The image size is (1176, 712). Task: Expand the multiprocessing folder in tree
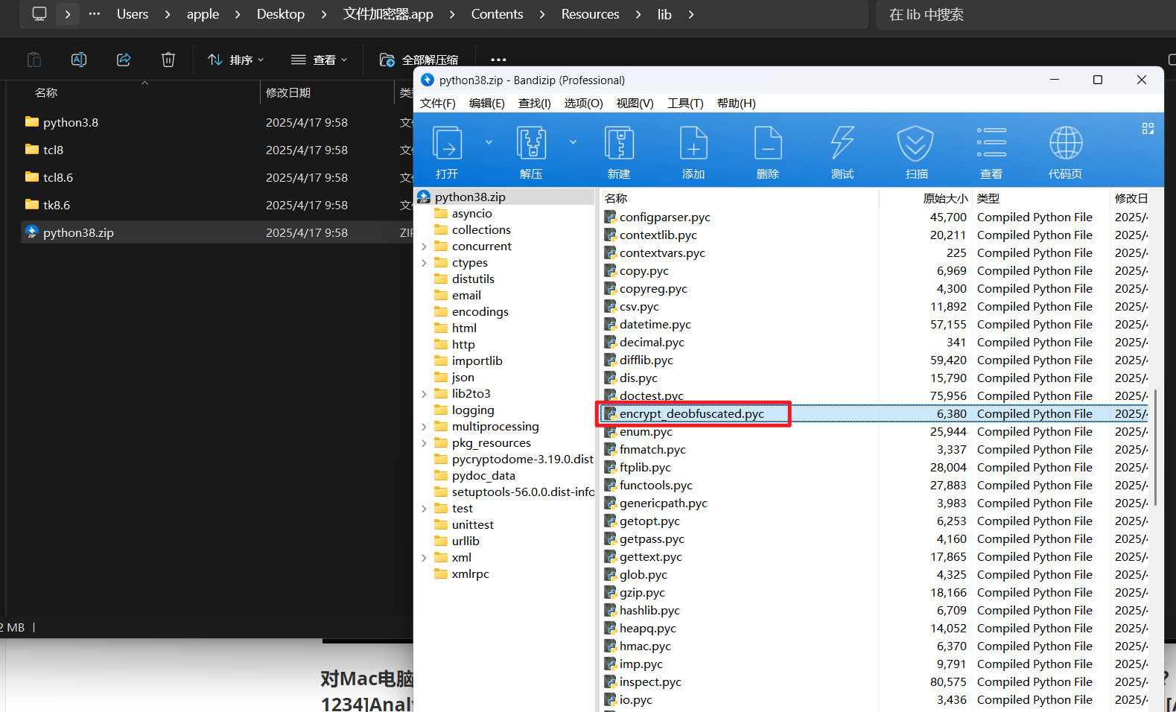pyautogui.click(x=424, y=427)
